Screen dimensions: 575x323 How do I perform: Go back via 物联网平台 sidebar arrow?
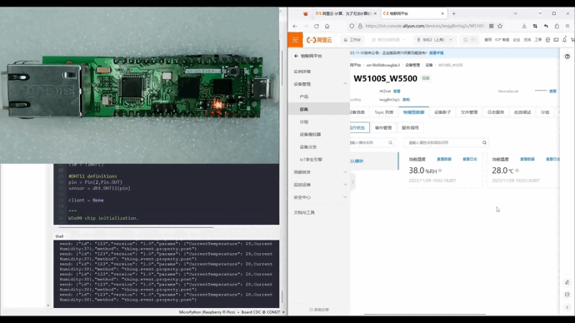[296, 56]
